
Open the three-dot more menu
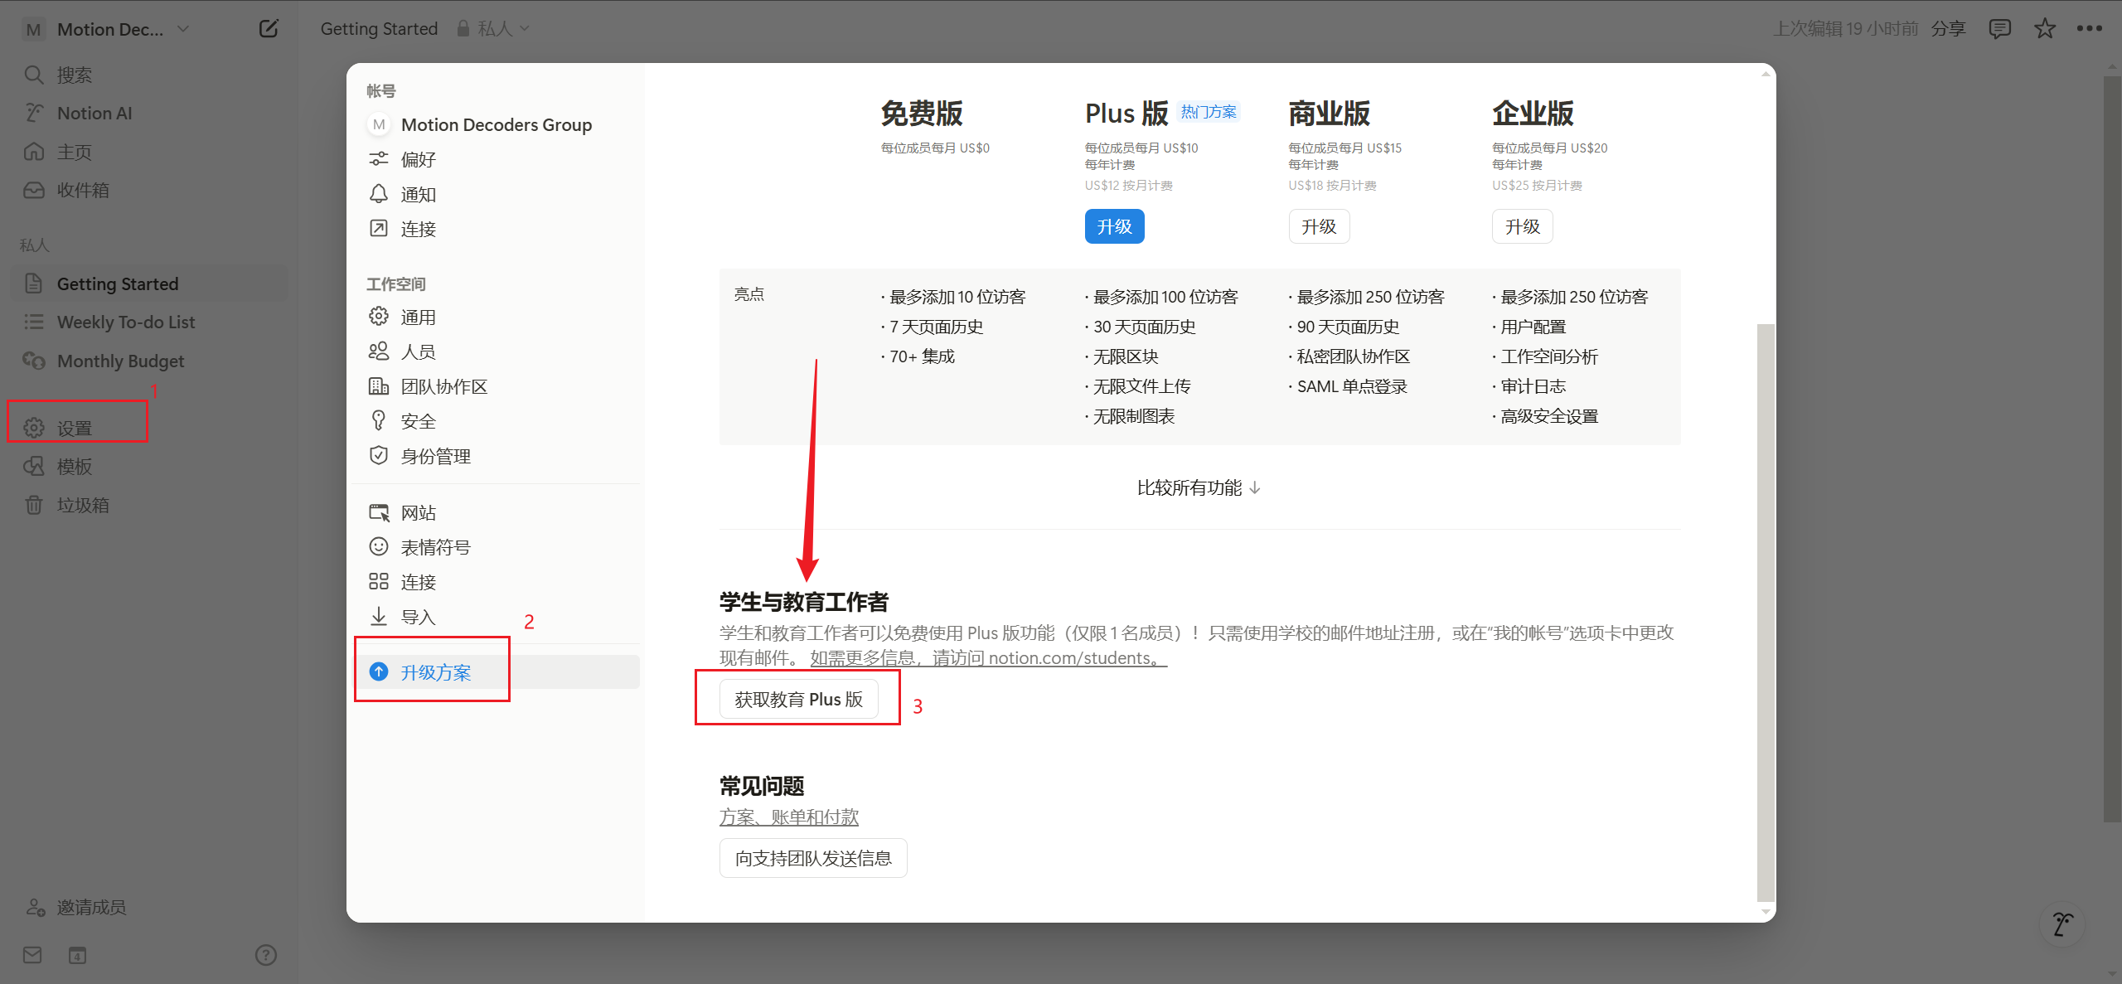(2090, 29)
